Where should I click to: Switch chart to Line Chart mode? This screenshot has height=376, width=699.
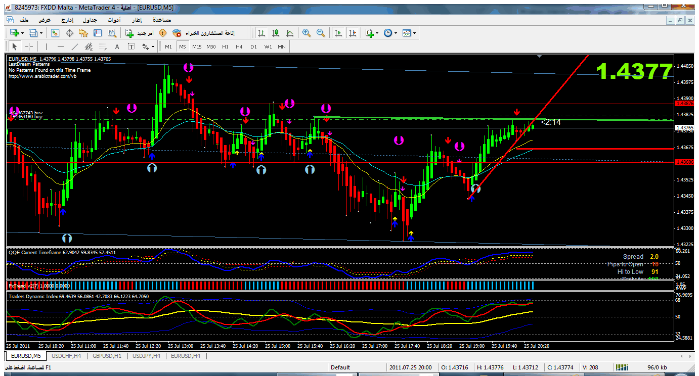coord(290,33)
